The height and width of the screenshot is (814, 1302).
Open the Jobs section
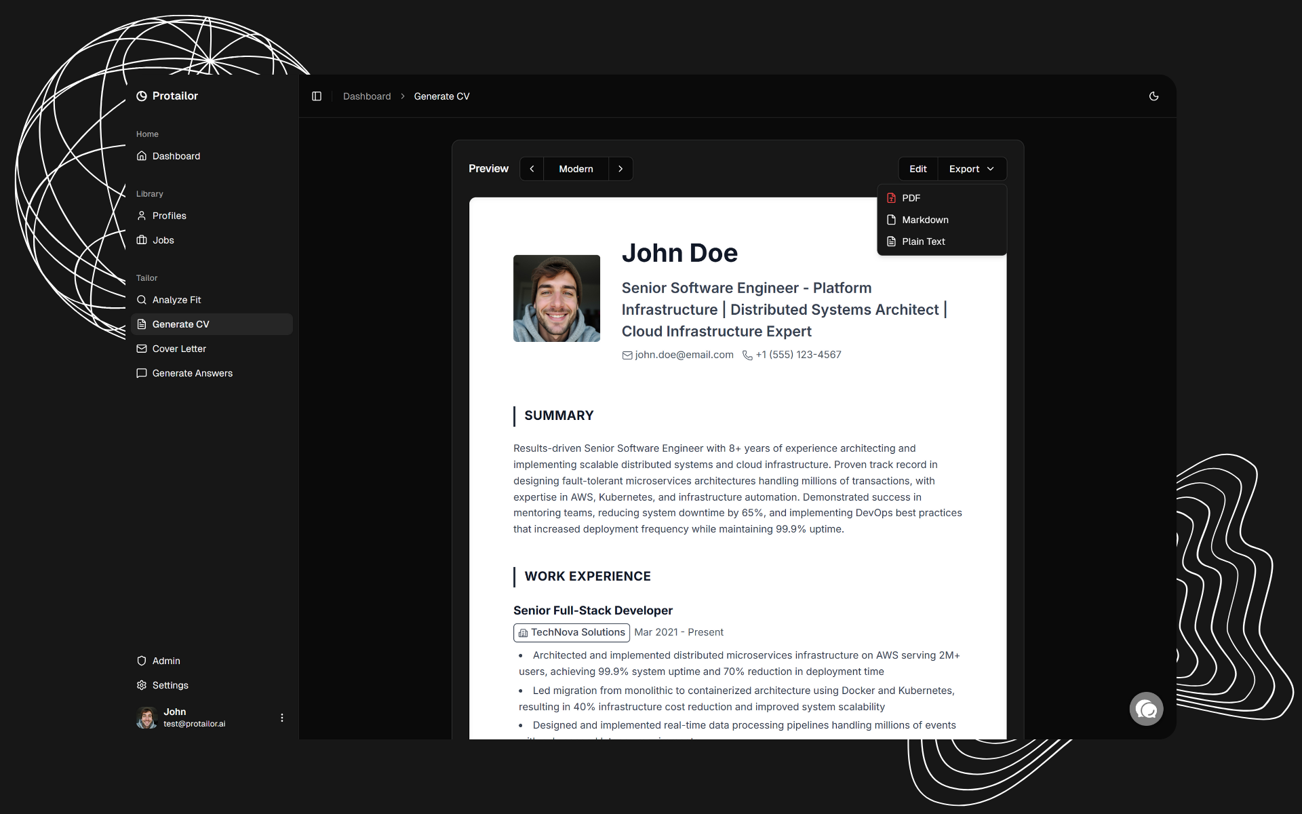pyautogui.click(x=163, y=240)
